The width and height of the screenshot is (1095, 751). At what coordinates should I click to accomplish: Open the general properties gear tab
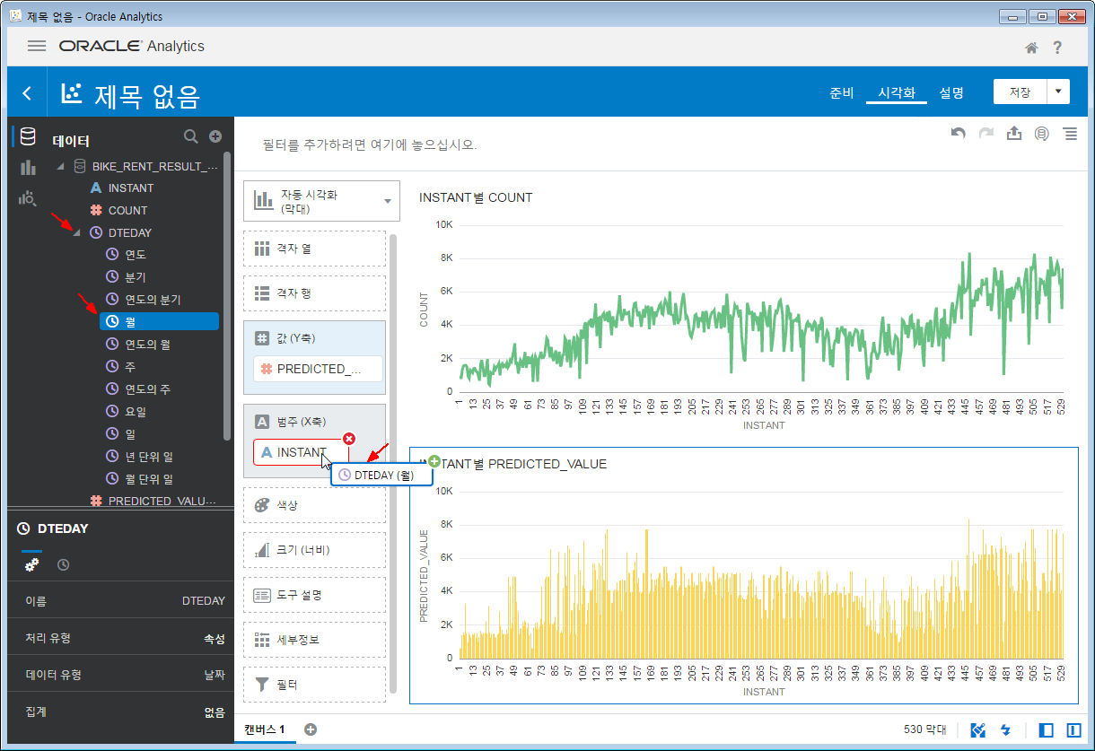32,564
